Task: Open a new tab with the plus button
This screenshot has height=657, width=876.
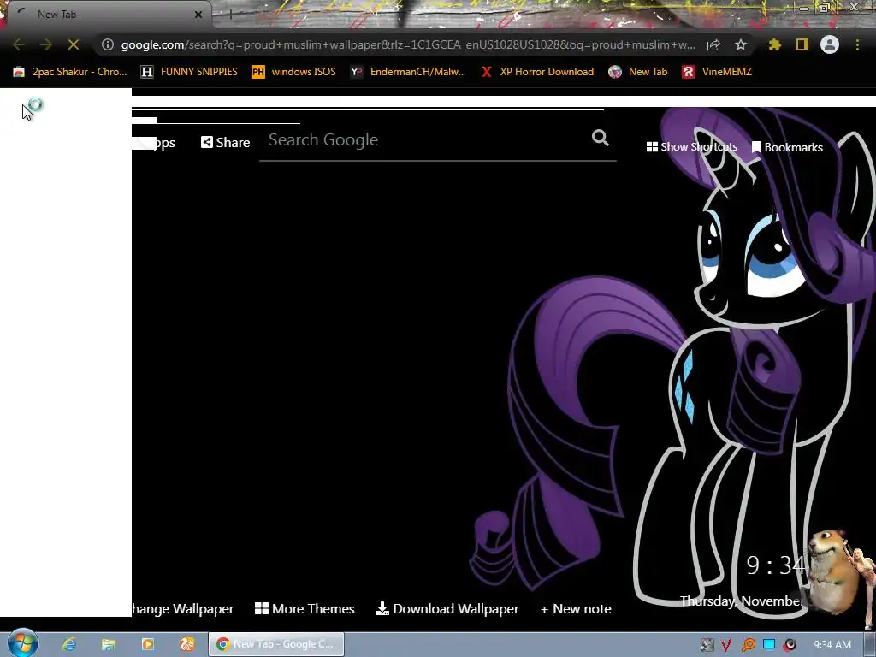Action: point(229,15)
